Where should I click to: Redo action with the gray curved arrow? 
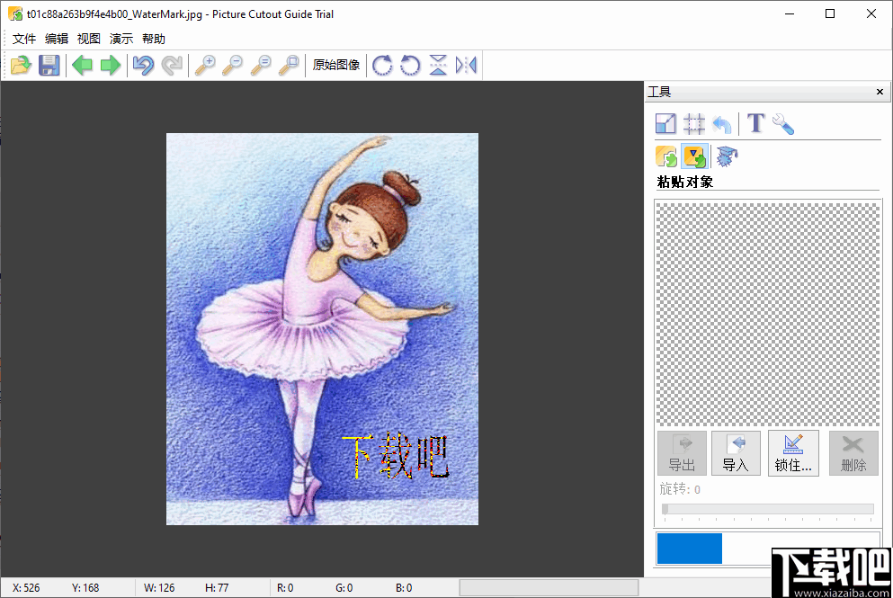pos(172,65)
